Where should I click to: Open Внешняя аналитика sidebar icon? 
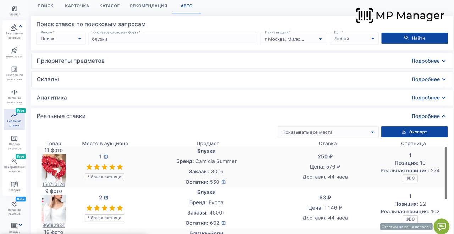14,92
